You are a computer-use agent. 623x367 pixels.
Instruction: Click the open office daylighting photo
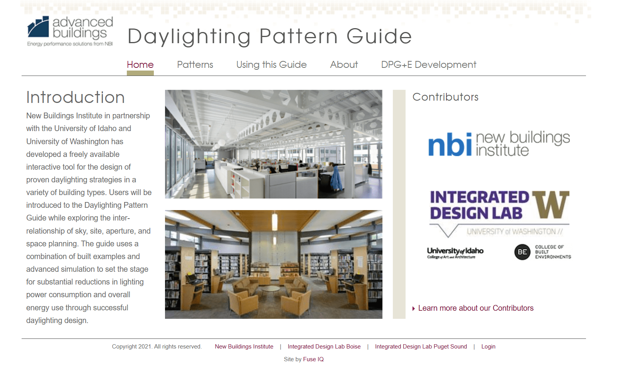pyautogui.click(x=274, y=144)
